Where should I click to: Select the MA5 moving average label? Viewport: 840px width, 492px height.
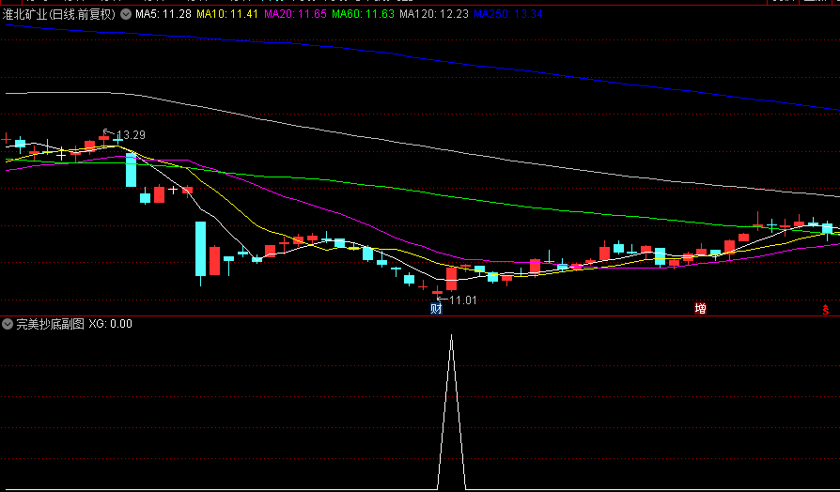click(163, 14)
